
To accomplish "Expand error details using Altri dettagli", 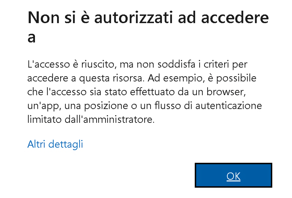I will coord(55,144).
